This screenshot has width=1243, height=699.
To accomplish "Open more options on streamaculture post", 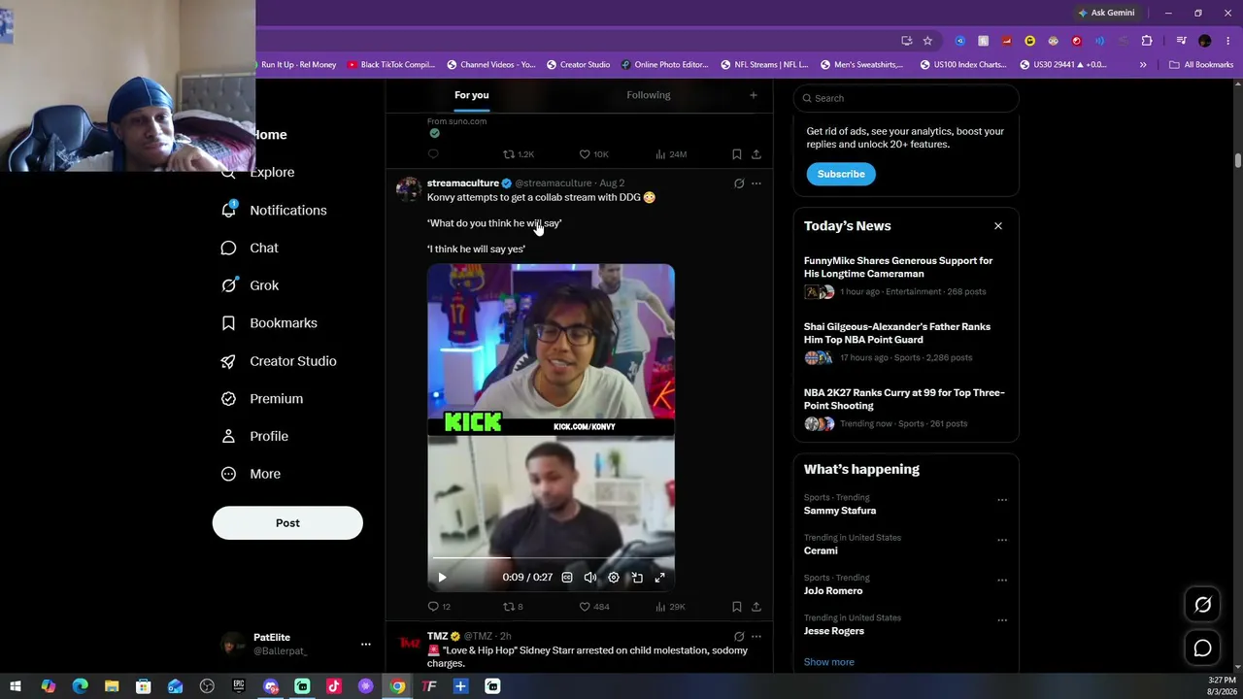I will pyautogui.click(x=756, y=183).
